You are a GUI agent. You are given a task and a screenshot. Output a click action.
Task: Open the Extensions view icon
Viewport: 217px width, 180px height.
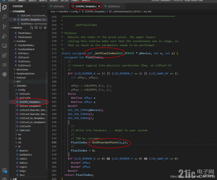pyautogui.click(x=4, y=55)
